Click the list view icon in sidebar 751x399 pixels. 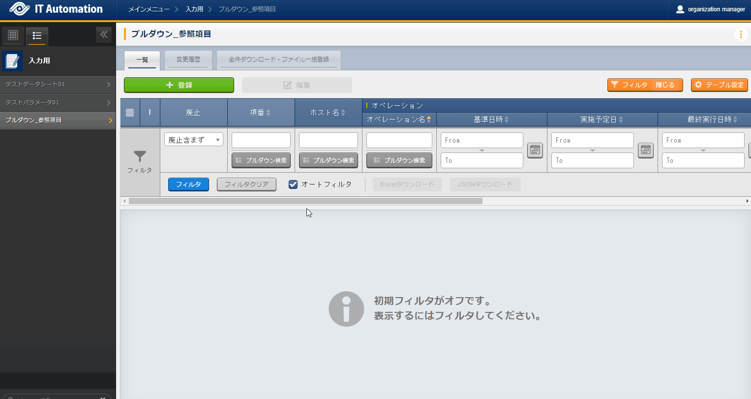tap(37, 35)
